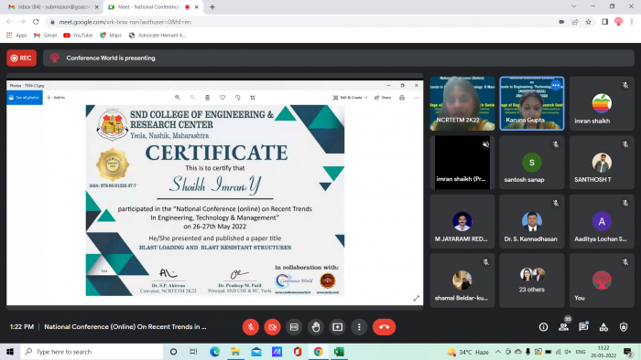Open more options three-dot menu
641x360 pixels.
[x=359, y=327]
